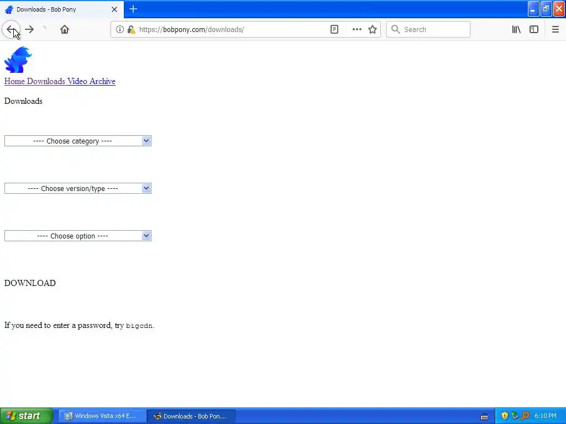Restore down the Firefox window

[546, 9]
